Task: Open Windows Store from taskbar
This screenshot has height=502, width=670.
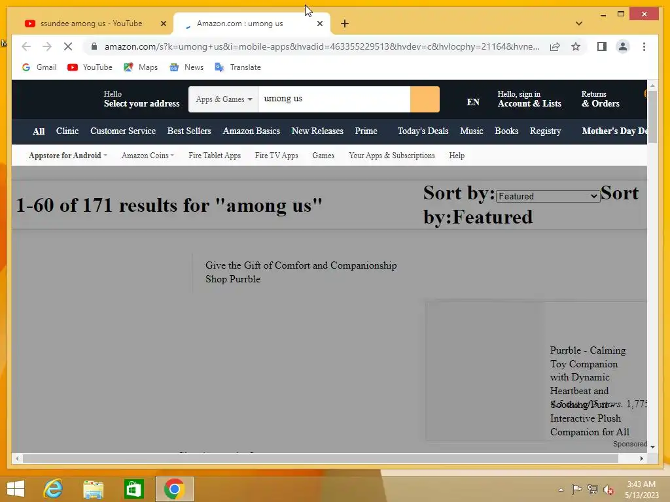Action: 134,489
